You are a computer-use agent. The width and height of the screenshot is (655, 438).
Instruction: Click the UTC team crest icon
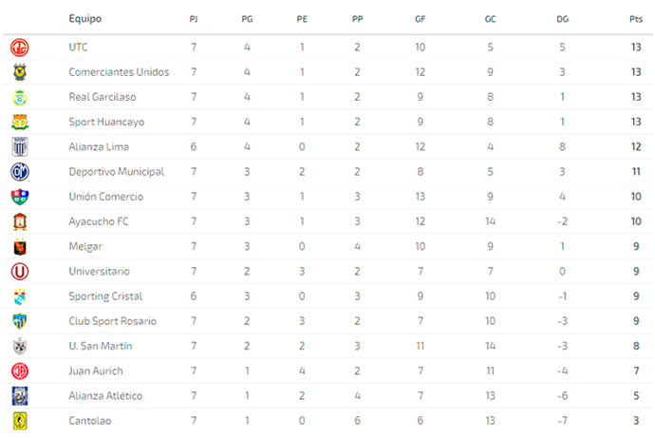tap(20, 48)
